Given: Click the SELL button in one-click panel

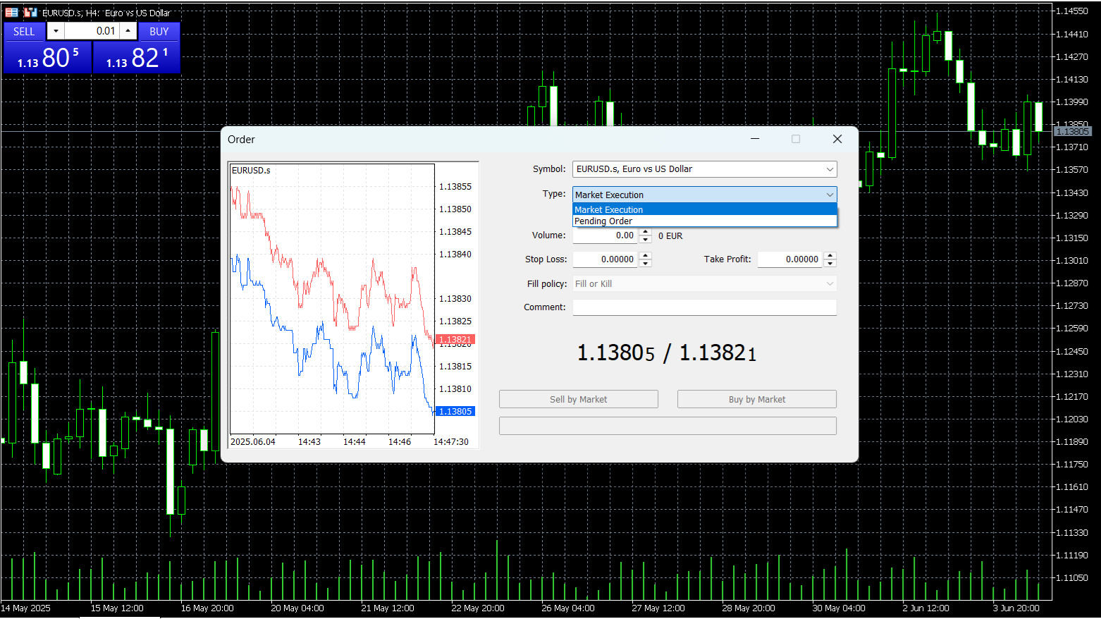Looking at the screenshot, I should [x=24, y=31].
